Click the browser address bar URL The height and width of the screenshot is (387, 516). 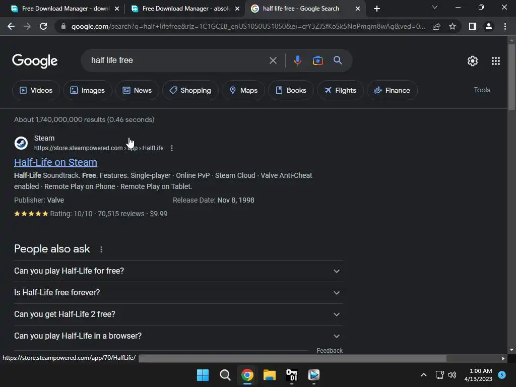tap(248, 26)
